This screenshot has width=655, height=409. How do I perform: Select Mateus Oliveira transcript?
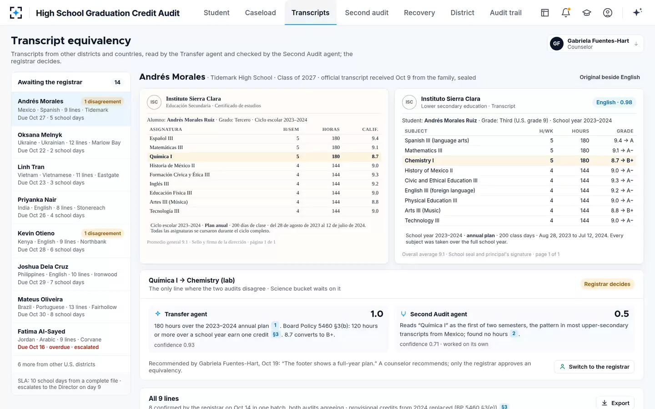71,307
